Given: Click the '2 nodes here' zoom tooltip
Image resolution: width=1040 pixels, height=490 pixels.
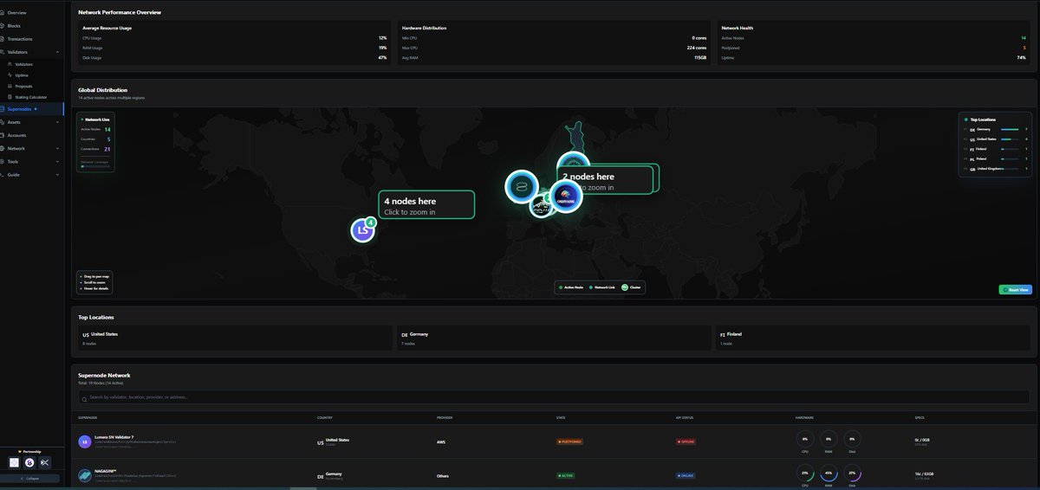Looking at the screenshot, I should (x=605, y=180).
